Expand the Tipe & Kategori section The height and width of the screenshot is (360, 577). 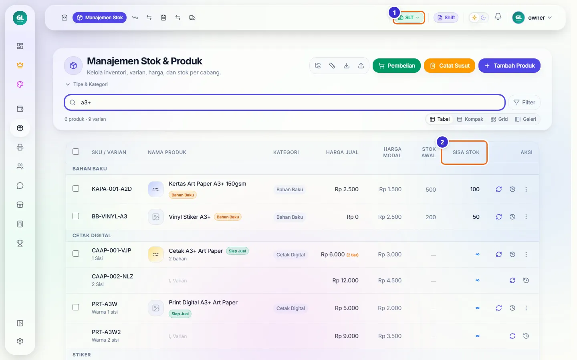pos(87,84)
